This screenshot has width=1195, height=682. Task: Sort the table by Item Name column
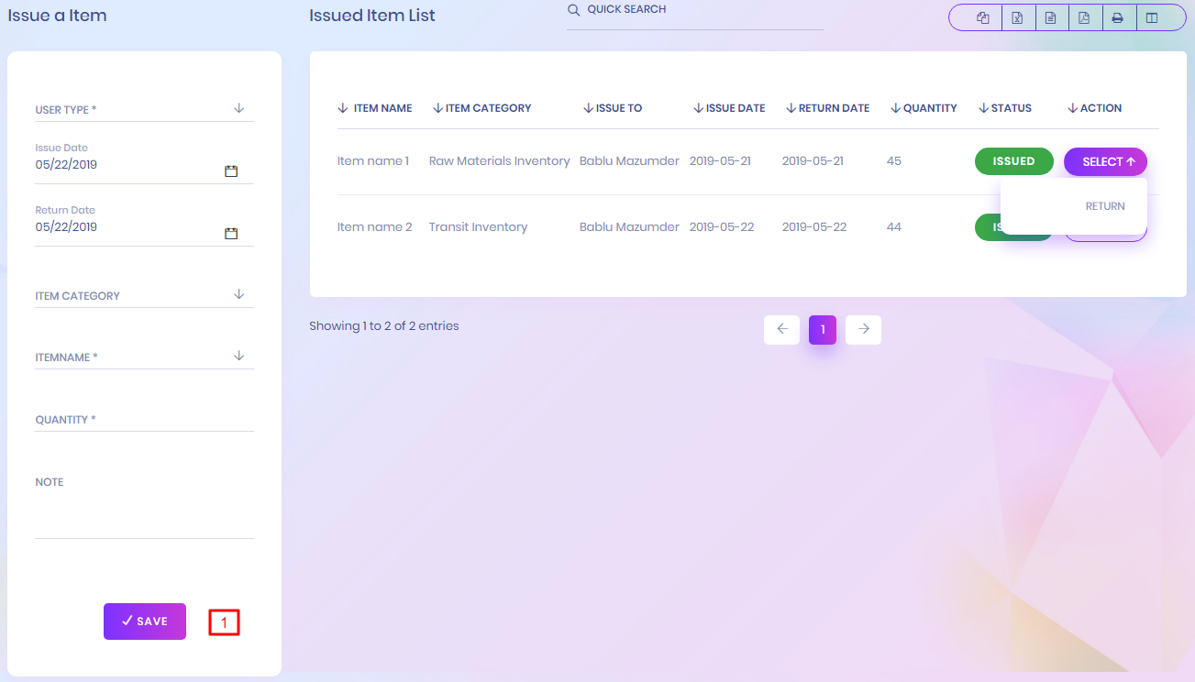point(375,108)
